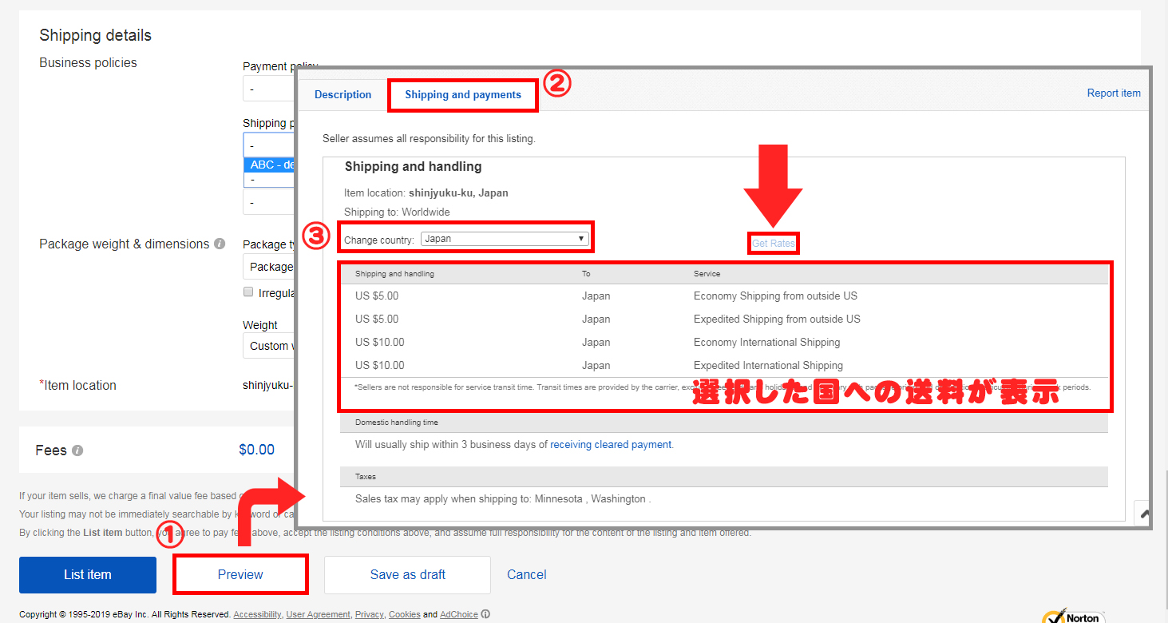Click the Report item link
This screenshot has width=1168, height=623.
(x=1114, y=93)
